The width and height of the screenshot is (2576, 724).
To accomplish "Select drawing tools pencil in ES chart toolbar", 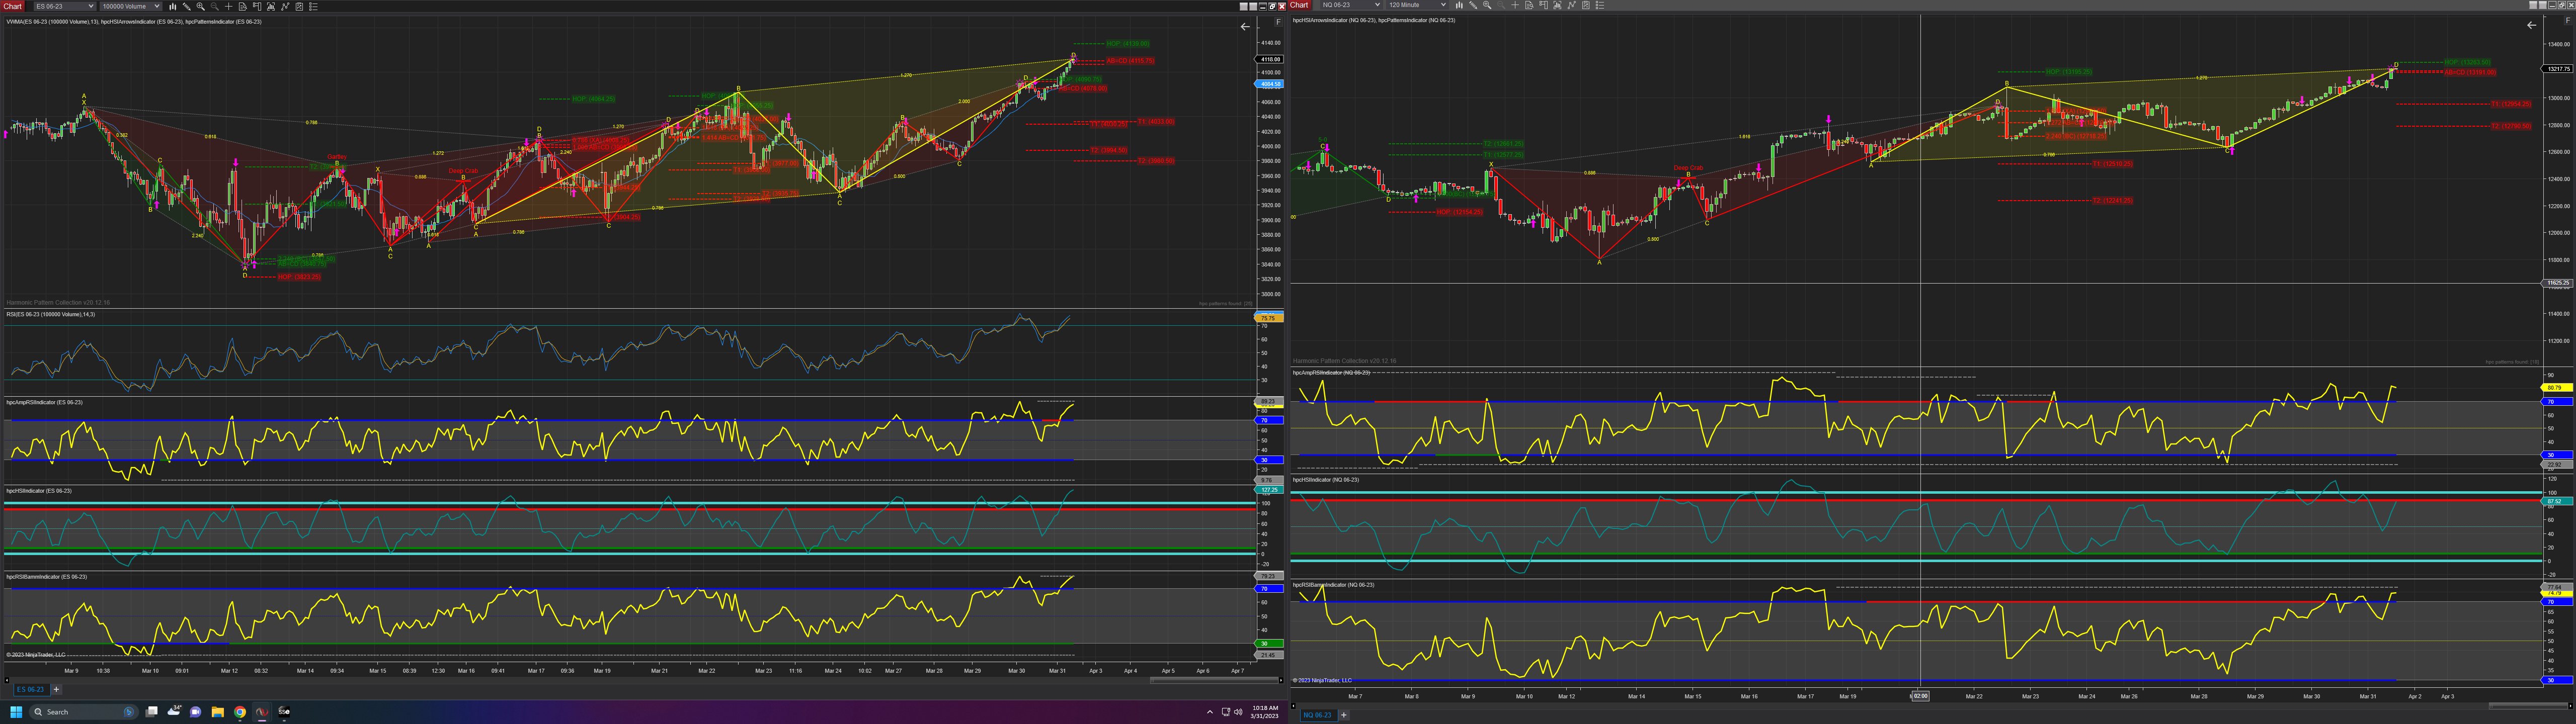I will (187, 6).
